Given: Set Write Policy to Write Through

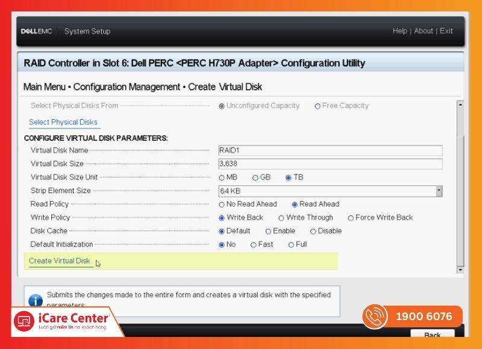Looking at the screenshot, I should pos(281,218).
